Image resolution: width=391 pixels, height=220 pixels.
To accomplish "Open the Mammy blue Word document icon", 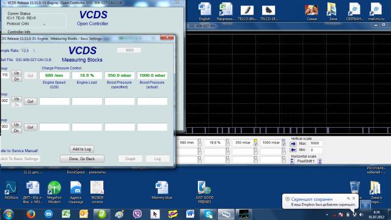I will 161,191.
